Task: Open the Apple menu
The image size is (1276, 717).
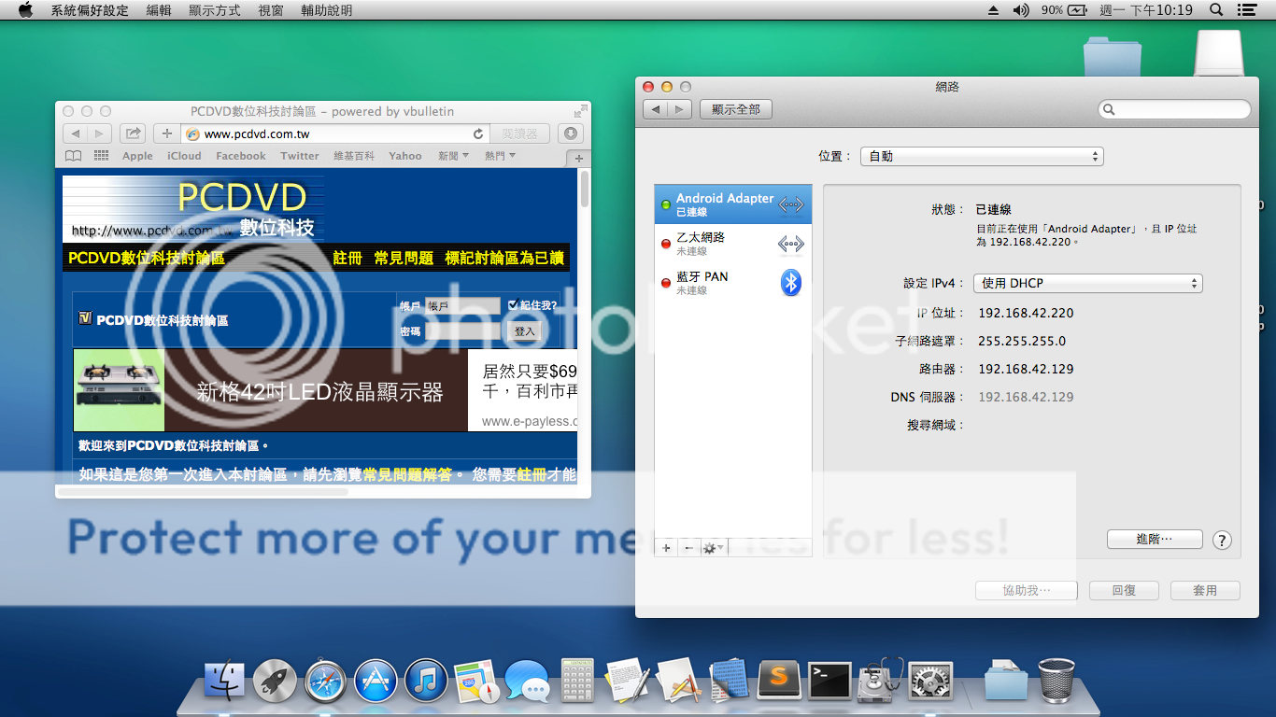Action: coord(25,9)
